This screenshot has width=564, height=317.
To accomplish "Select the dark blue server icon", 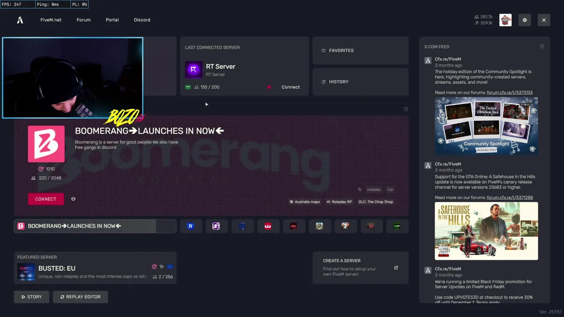I will point(242,226).
